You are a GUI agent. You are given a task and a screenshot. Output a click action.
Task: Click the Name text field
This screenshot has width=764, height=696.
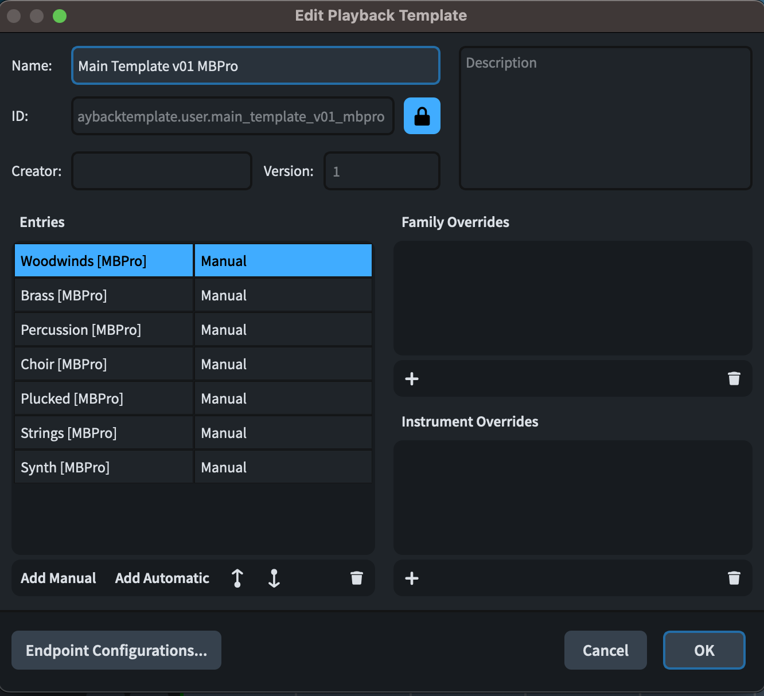click(x=255, y=66)
